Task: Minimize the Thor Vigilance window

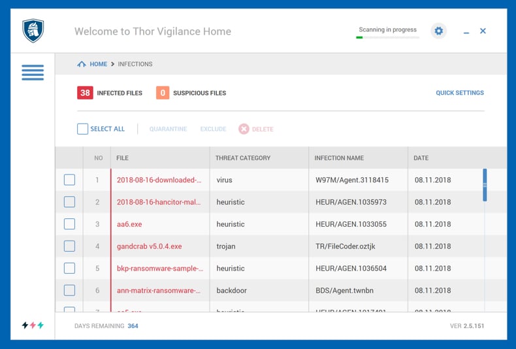Action: pos(466,32)
